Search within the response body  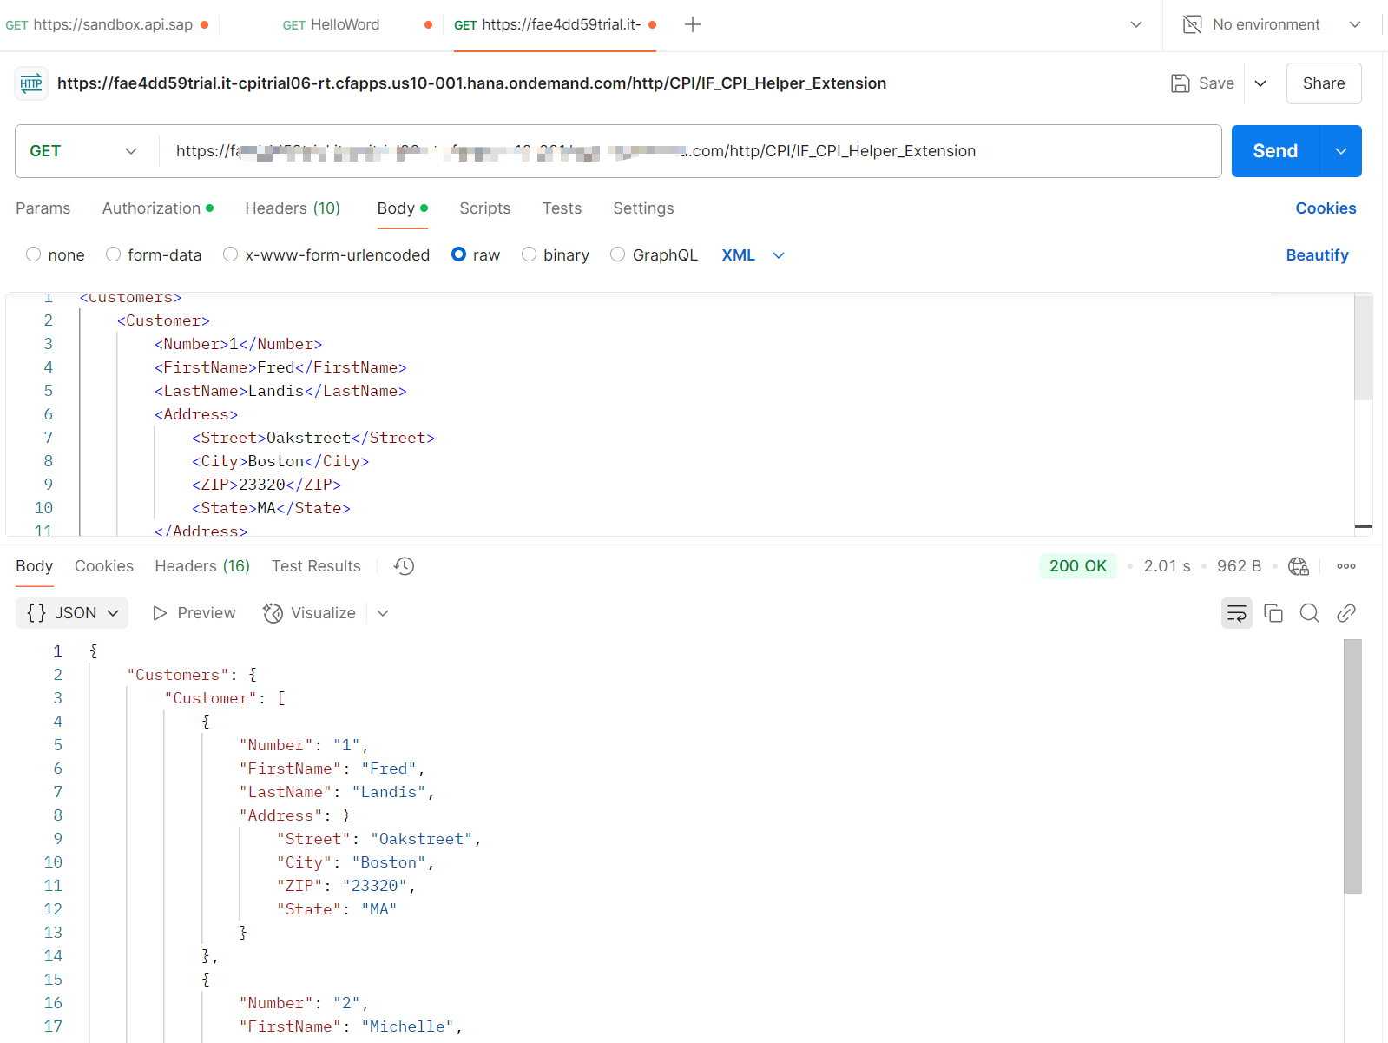[1309, 613]
